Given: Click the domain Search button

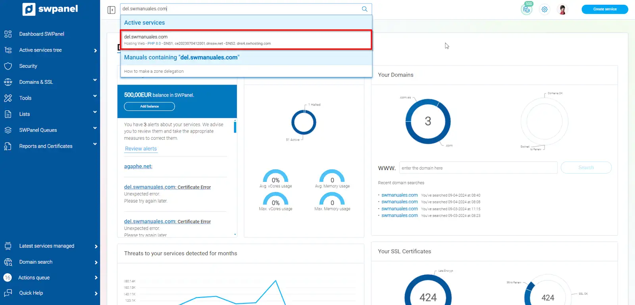Looking at the screenshot, I should [x=586, y=168].
